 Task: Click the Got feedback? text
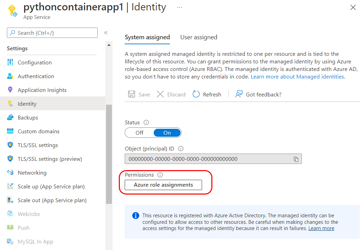coord(264,94)
